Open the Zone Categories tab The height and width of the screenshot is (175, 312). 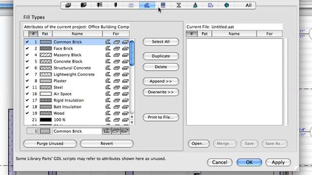point(211,5)
